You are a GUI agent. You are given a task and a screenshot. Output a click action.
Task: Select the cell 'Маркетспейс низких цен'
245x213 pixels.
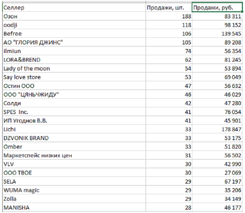tap(74, 155)
